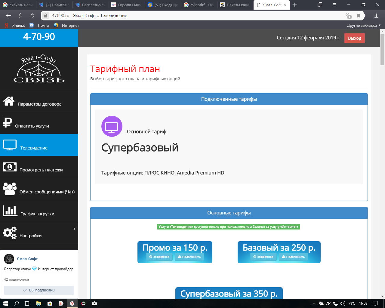Click the ruble icon for Оплатить услуги

(8, 123)
